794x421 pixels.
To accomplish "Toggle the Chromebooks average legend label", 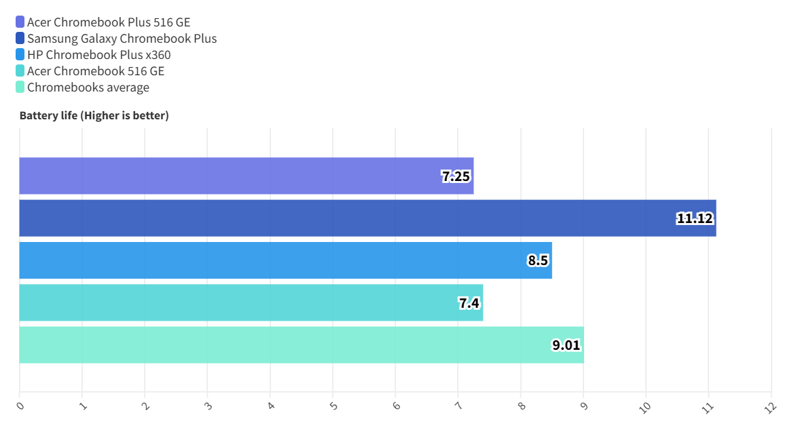I will pyautogui.click(x=88, y=87).
